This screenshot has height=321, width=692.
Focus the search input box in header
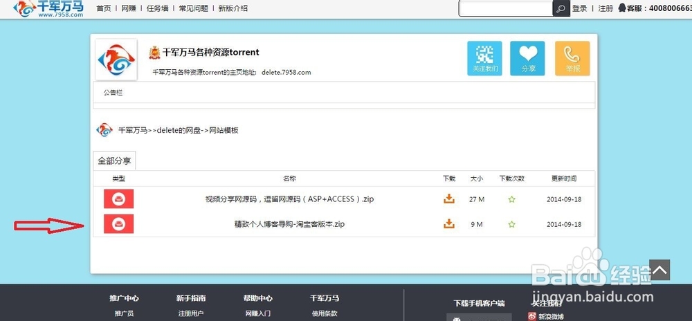pyautogui.click(x=506, y=8)
